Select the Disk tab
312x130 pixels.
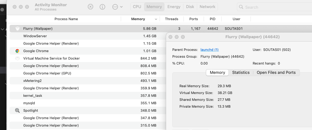190,7
